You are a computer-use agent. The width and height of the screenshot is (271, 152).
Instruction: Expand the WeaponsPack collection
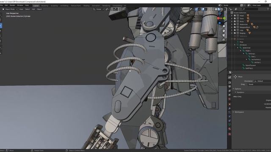coord(232,27)
